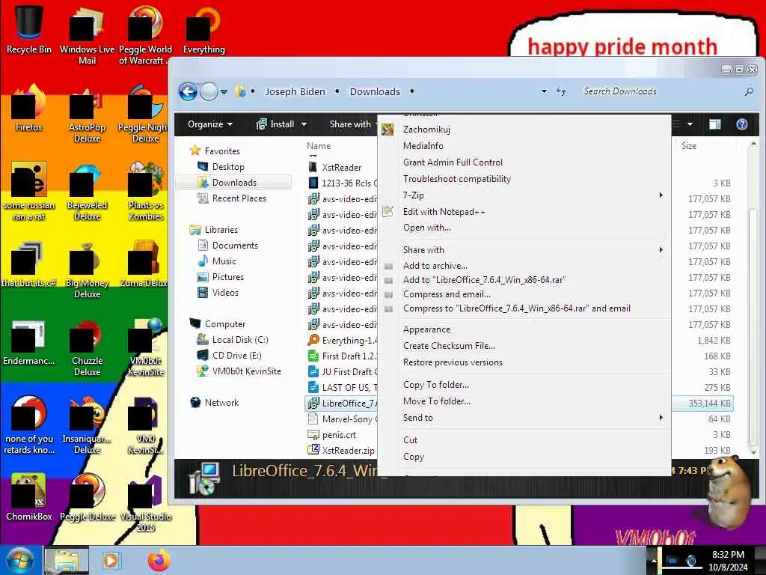The height and width of the screenshot is (575, 766).
Task: Sort by the Size column header
Action: pos(689,146)
